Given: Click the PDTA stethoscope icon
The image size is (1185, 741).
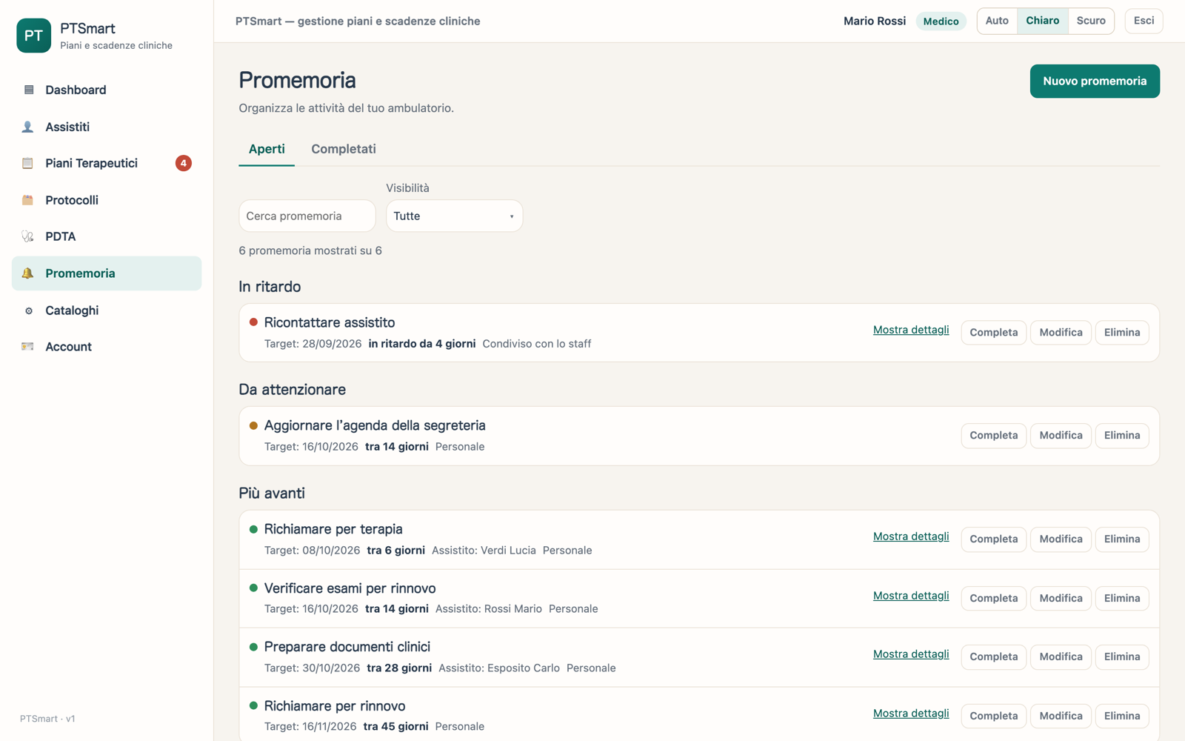Looking at the screenshot, I should (28, 236).
